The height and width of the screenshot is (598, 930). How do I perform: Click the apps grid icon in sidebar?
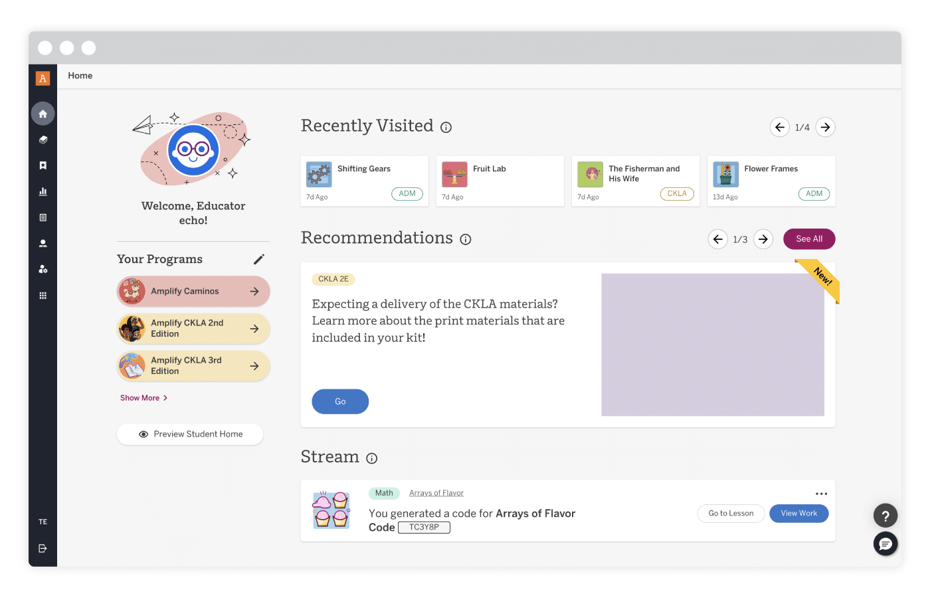point(43,296)
